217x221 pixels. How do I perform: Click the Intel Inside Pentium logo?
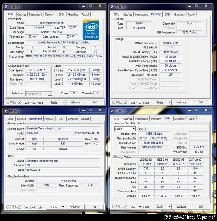91,30
